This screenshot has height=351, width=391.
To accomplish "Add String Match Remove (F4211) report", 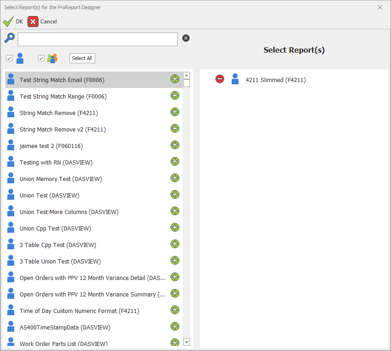I will point(175,112).
